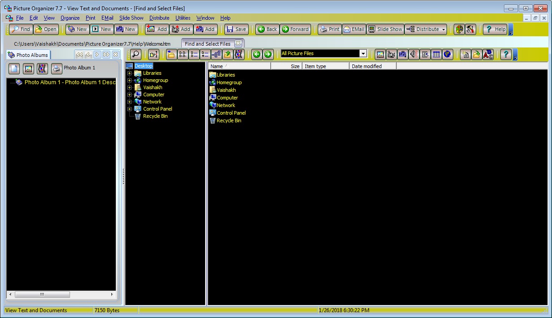Expand the Network tree entry
552x318 pixels.
[x=129, y=102]
